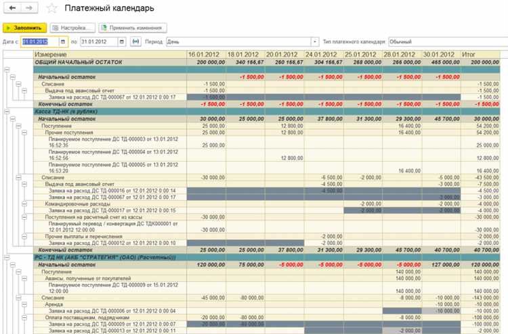This screenshot has width=508, height=334.
Task: Click the Заполнить button
Action: coord(25,28)
